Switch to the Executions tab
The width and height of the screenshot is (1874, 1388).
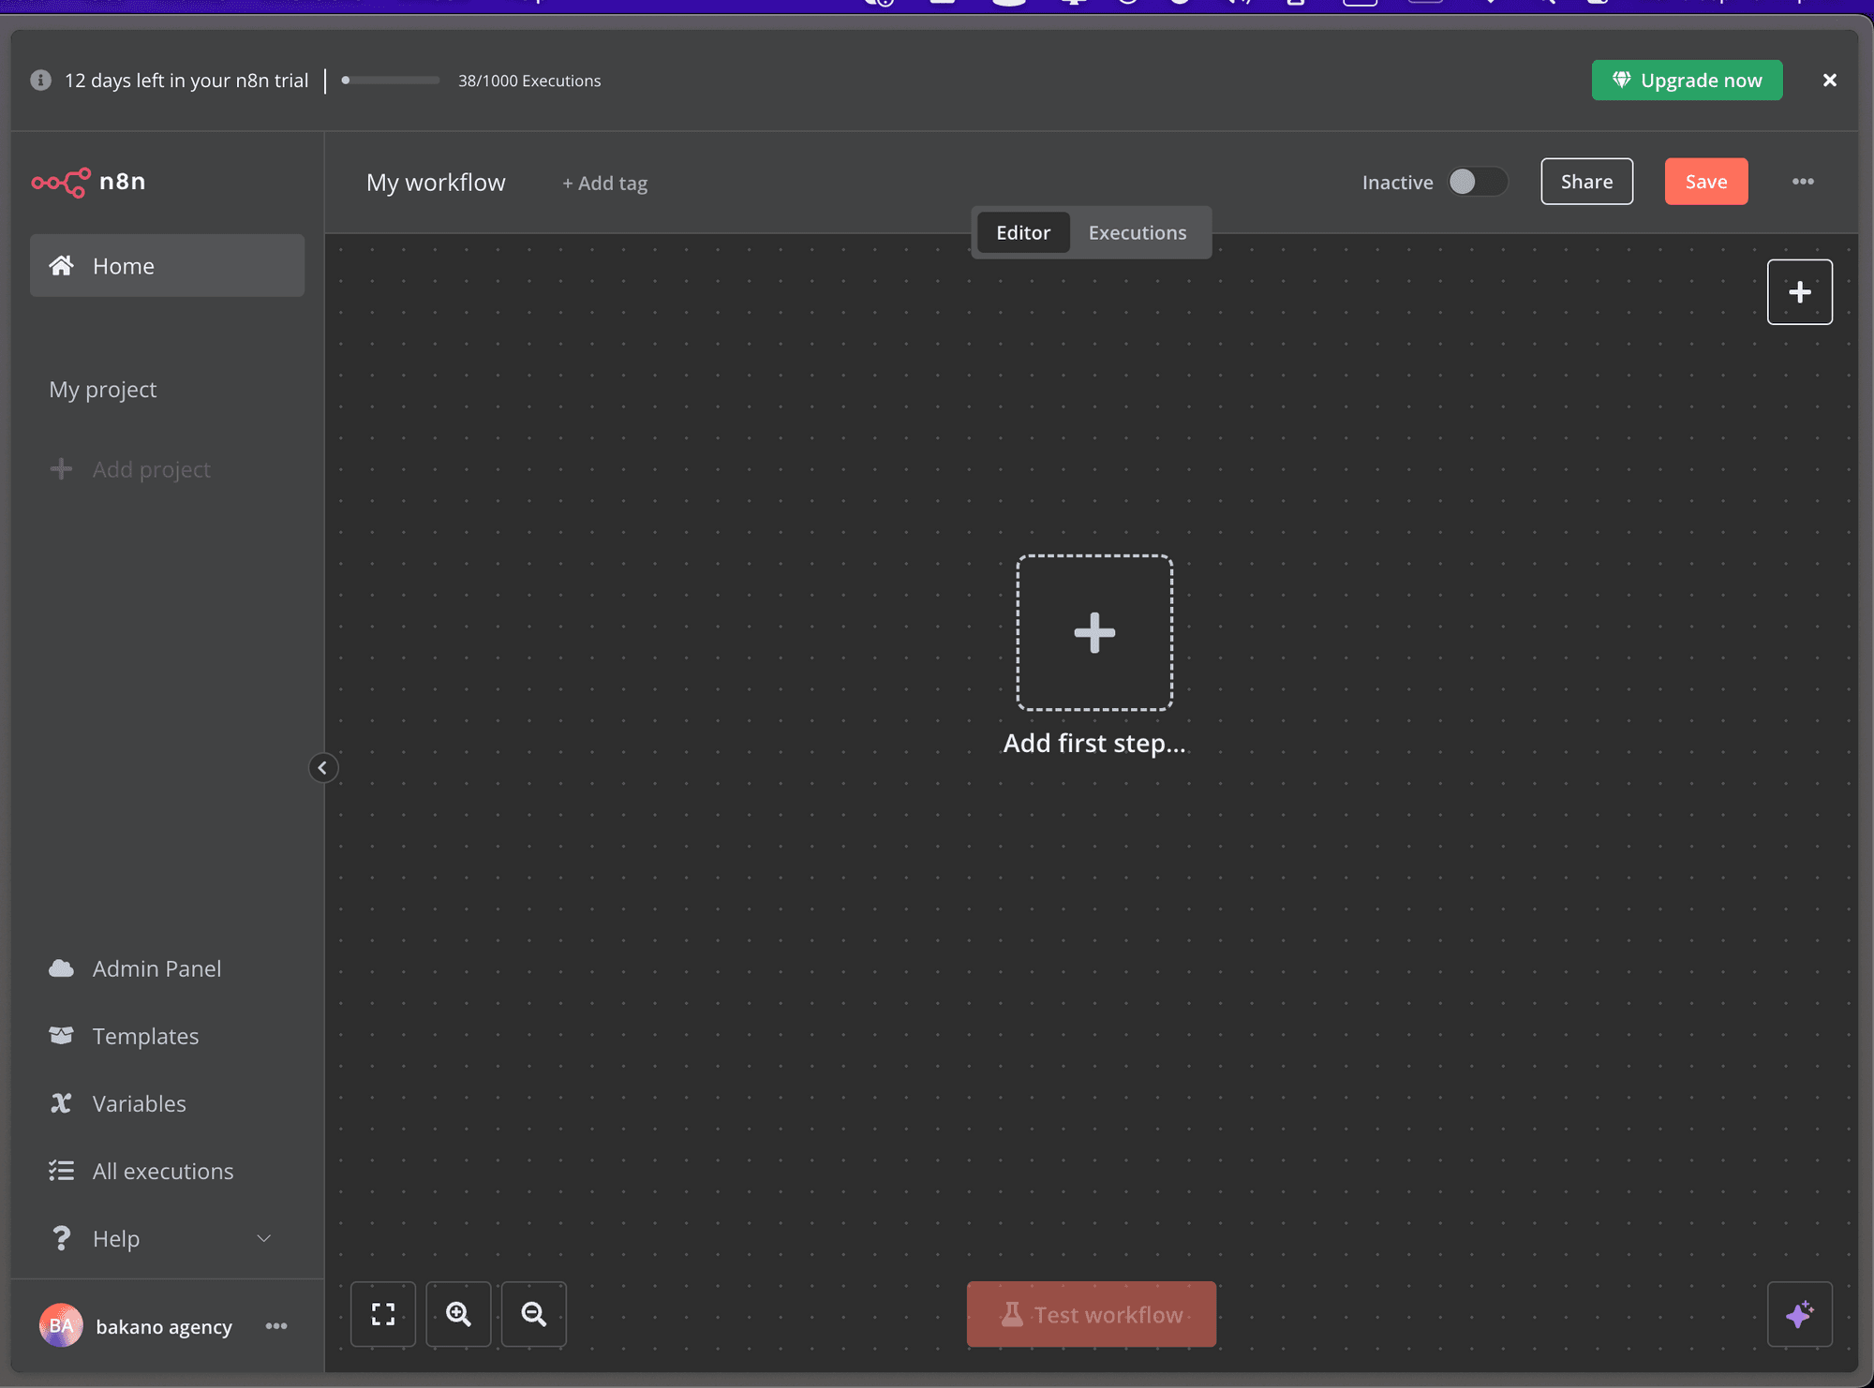1138,232
